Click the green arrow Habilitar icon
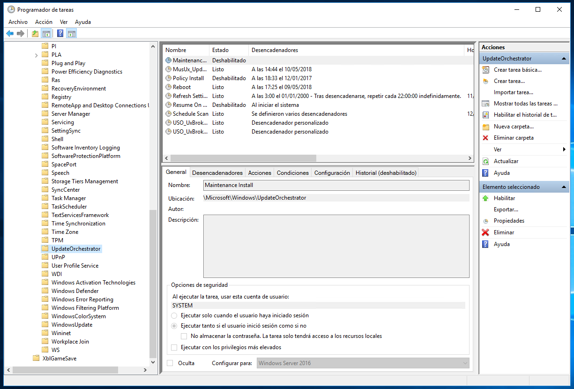The image size is (574, 389). click(485, 198)
